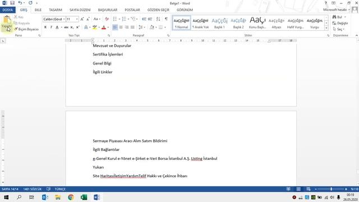This screenshot has width=359, height=202.
Task: Open the Bul find tool
Action: [338, 17]
